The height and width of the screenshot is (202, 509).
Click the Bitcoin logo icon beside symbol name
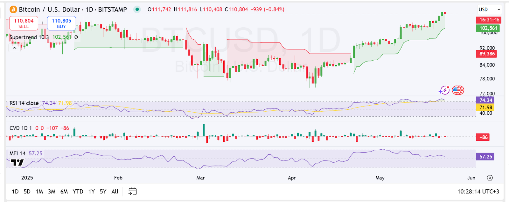13,9
